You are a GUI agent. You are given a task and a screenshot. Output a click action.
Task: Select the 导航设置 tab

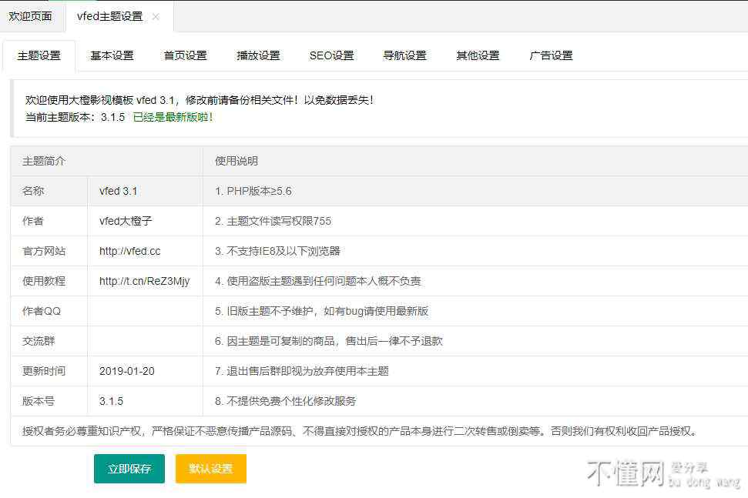[404, 55]
